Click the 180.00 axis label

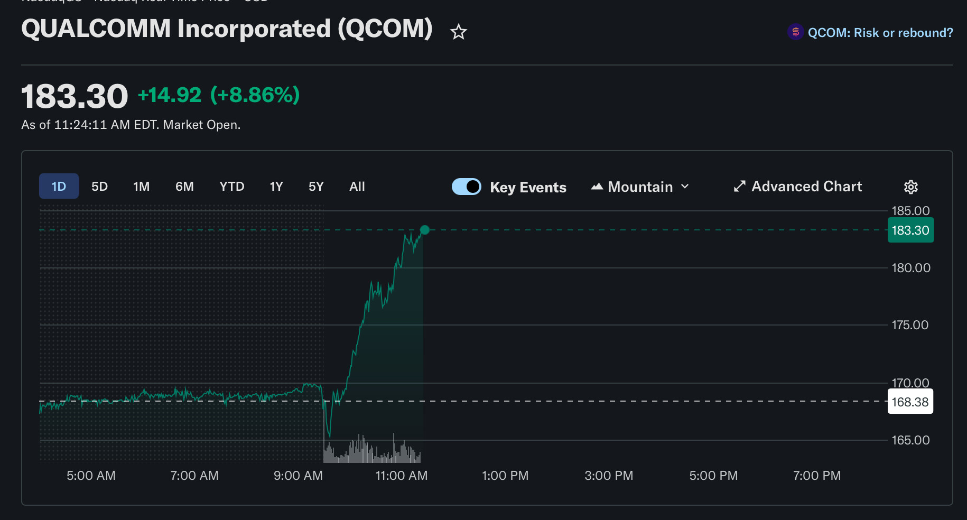pos(911,268)
